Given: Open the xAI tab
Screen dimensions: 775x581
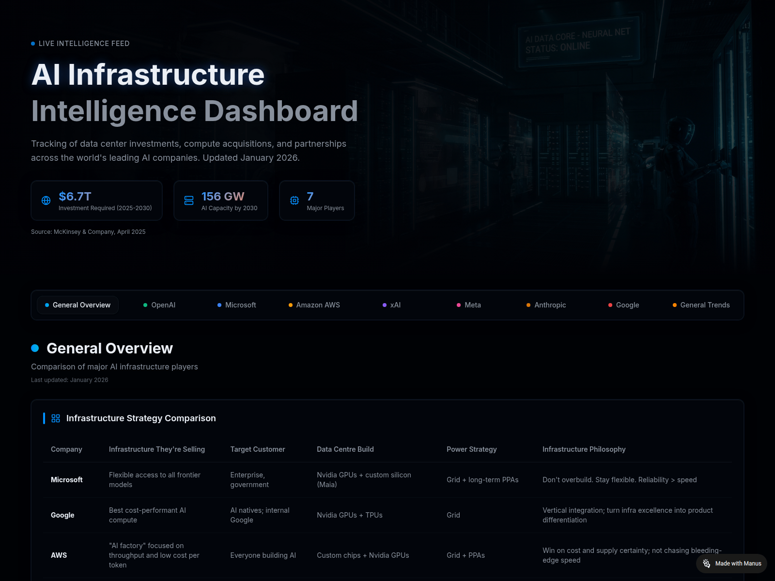Looking at the screenshot, I should click(391, 305).
